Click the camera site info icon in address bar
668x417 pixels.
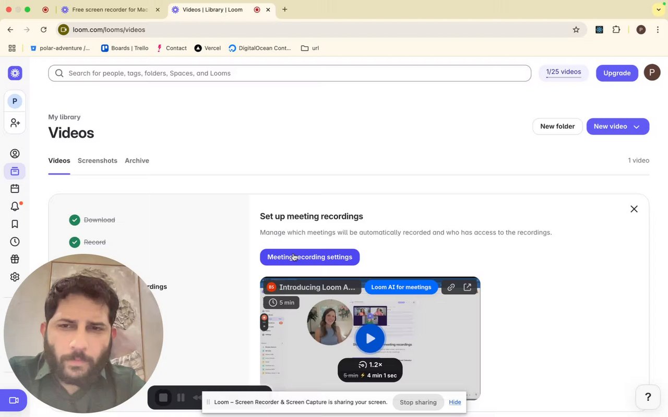click(x=63, y=30)
